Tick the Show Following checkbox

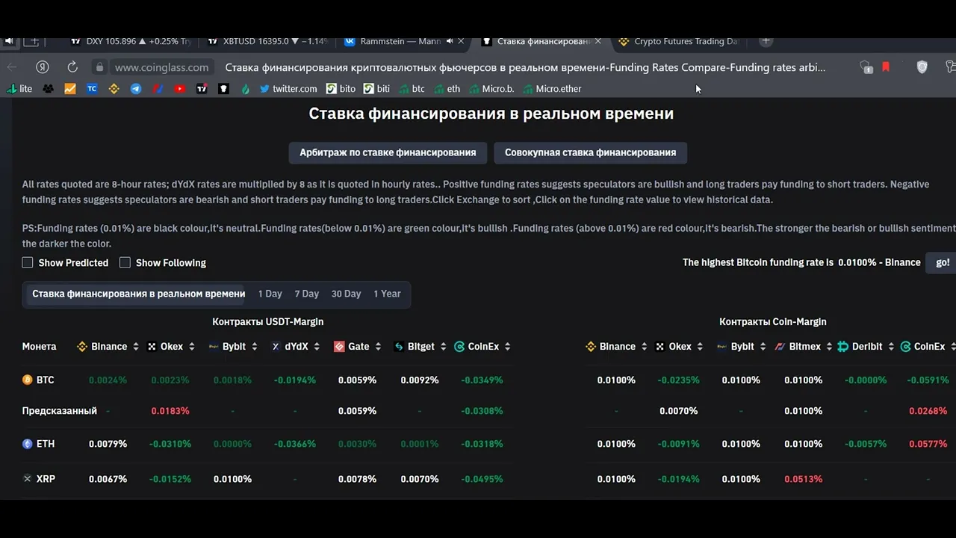pos(125,262)
